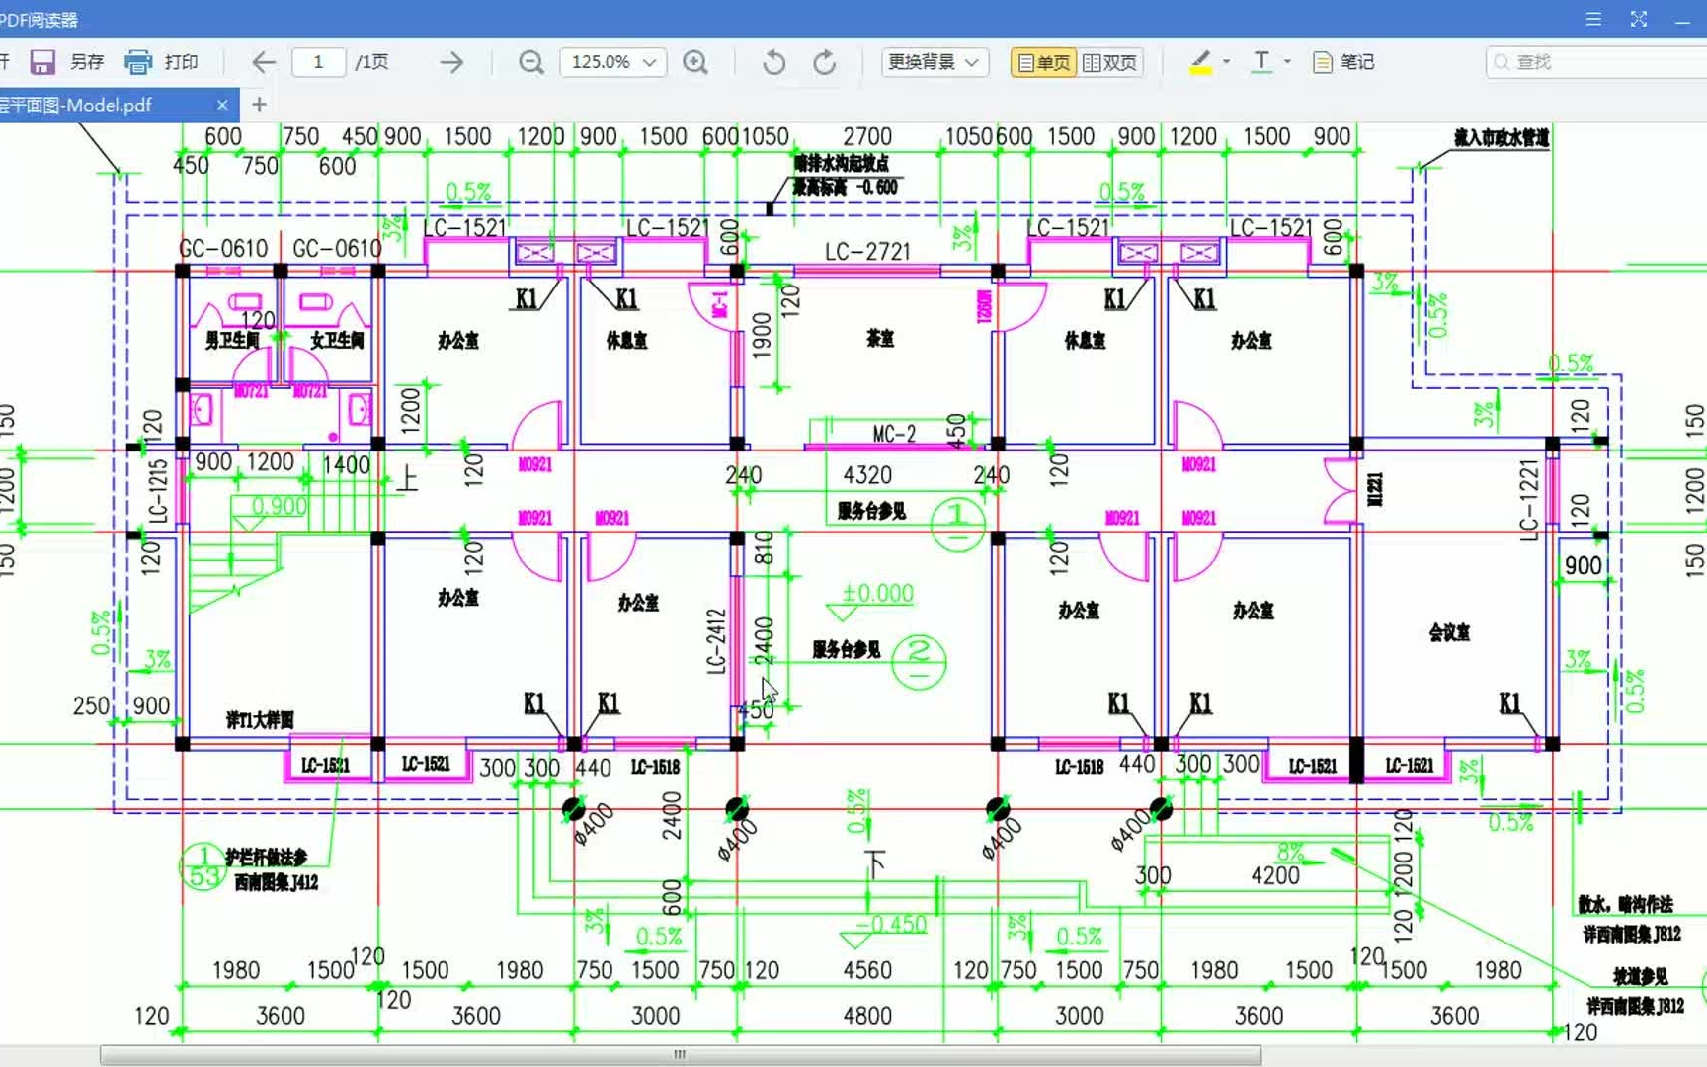Screen dimensions: 1707x1067
Task: Click the LC-2412 window label
Action: pyautogui.click(x=716, y=641)
